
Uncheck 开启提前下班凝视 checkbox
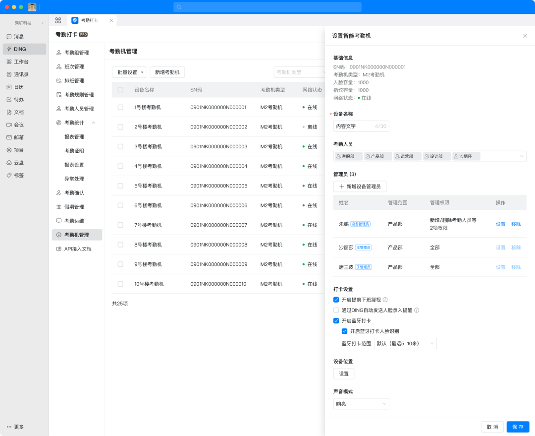pyautogui.click(x=336, y=300)
